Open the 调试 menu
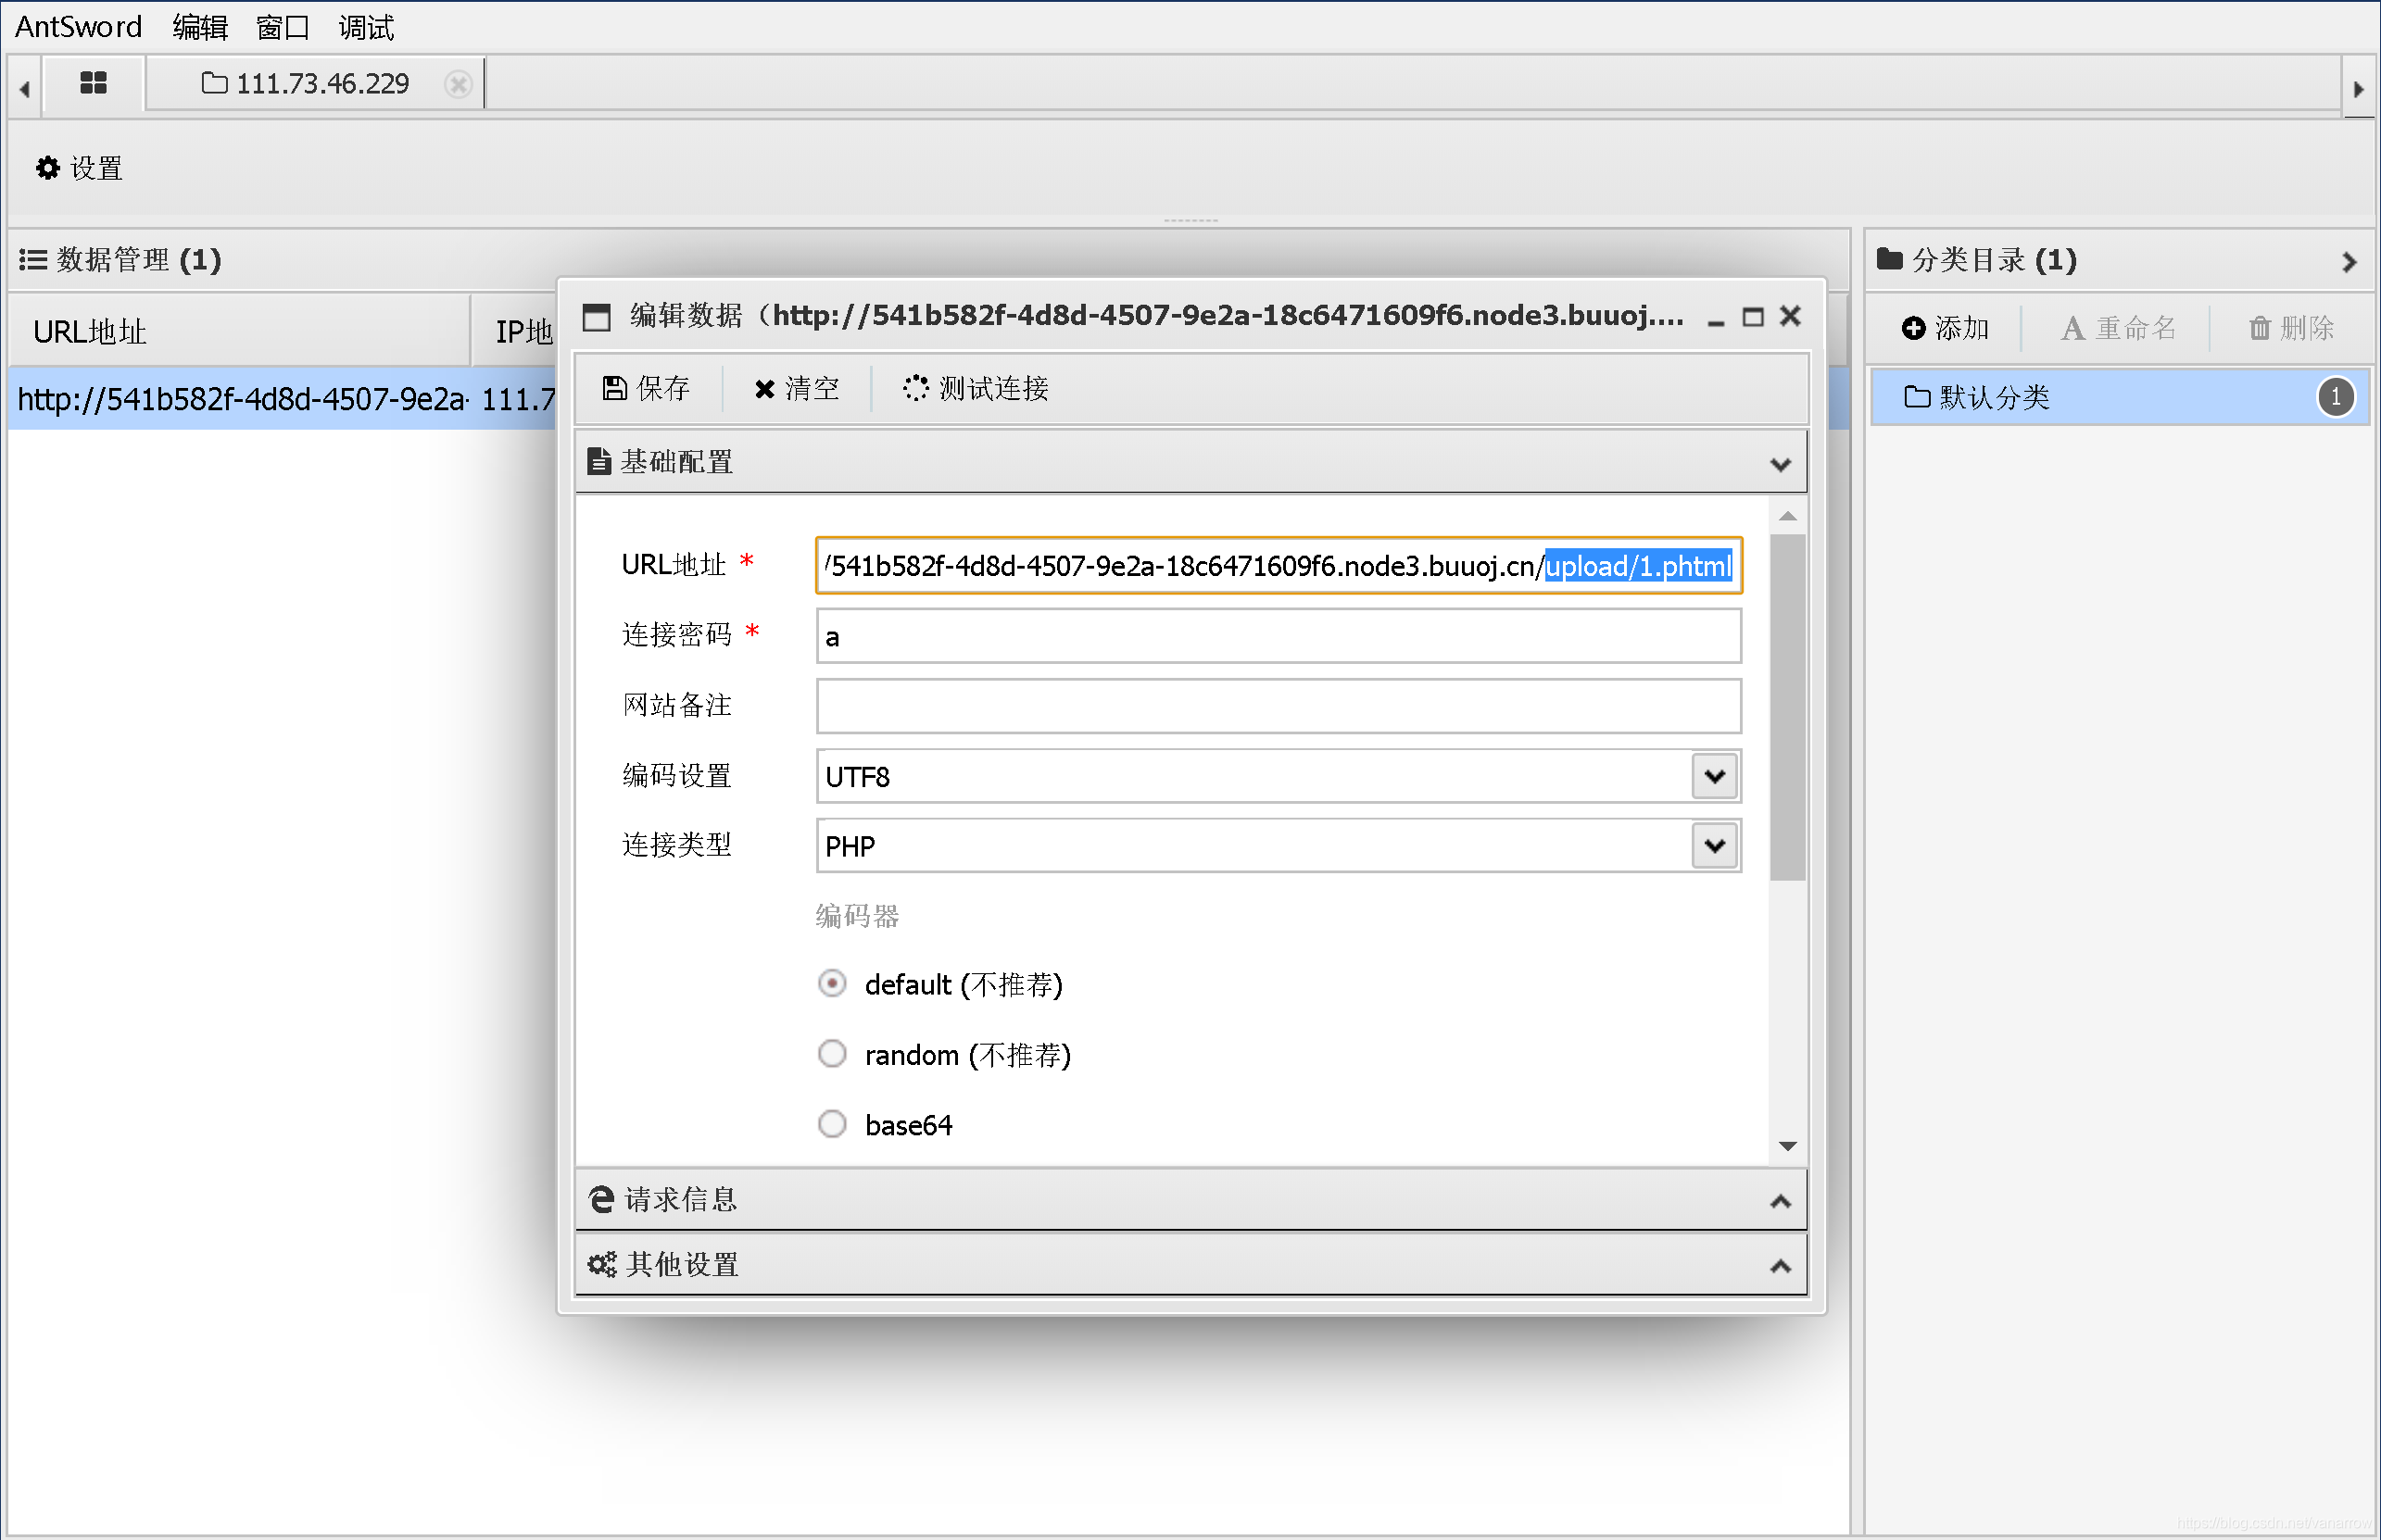2381x1540 pixels. click(x=366, y=27)
